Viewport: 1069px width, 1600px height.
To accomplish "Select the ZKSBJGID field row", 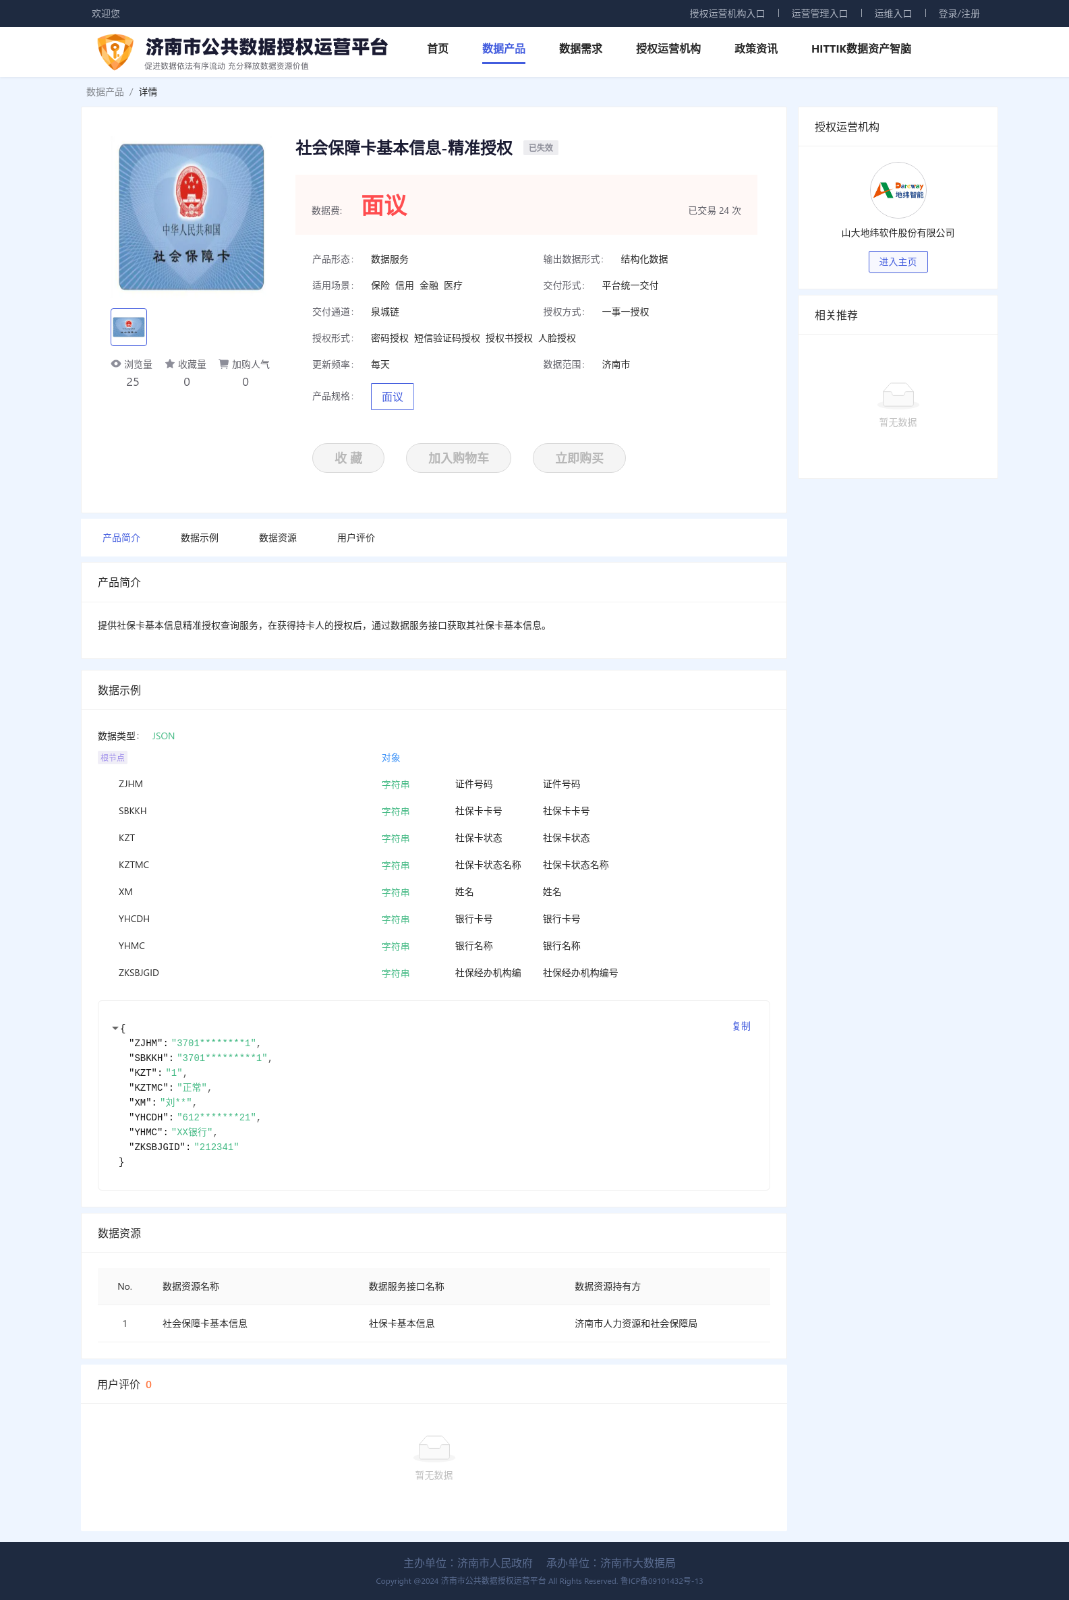I will coord(434,973).
